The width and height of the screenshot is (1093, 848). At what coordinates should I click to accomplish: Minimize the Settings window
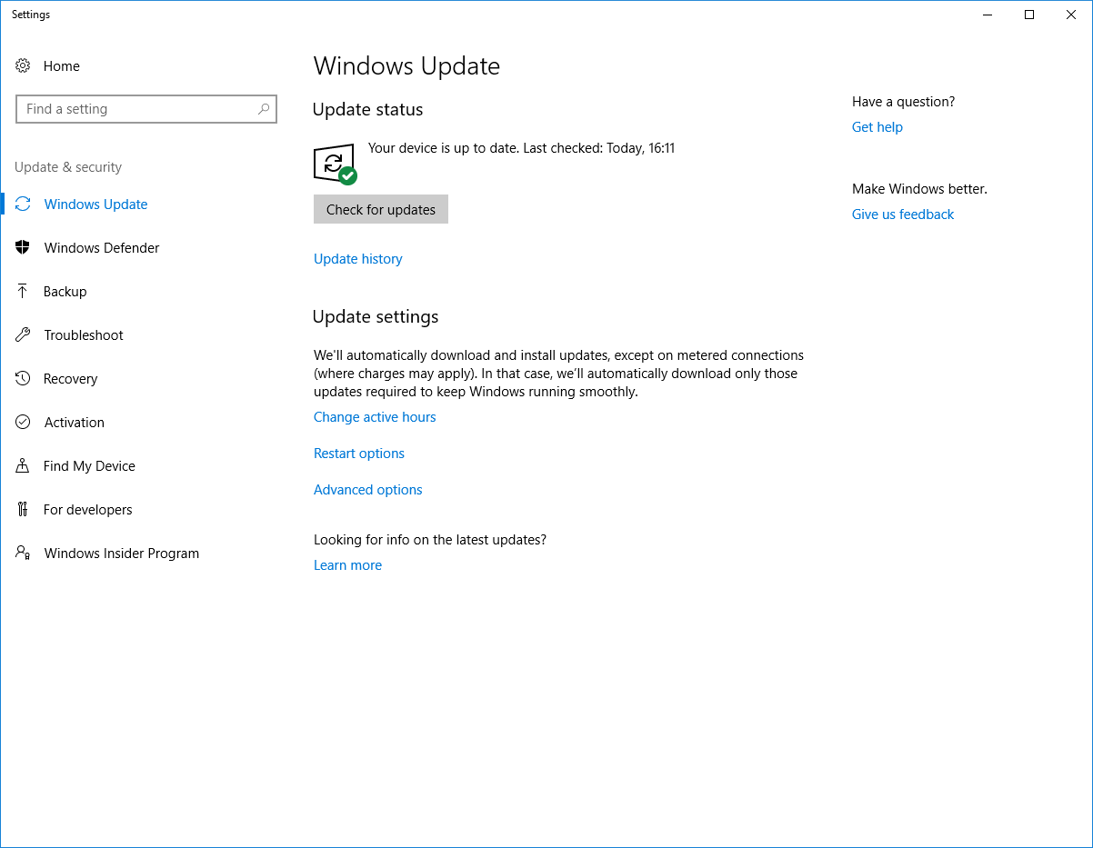(x=988, y=15)
